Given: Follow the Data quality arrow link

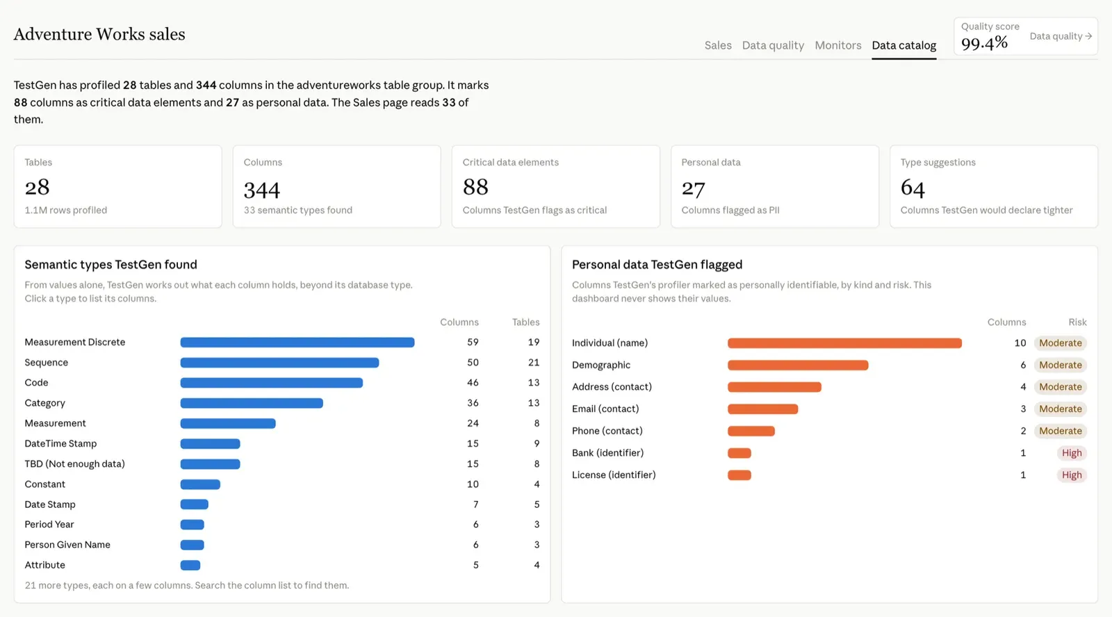Looking at the screenshot, I should pyautogui.click(x=1061, y=36).
